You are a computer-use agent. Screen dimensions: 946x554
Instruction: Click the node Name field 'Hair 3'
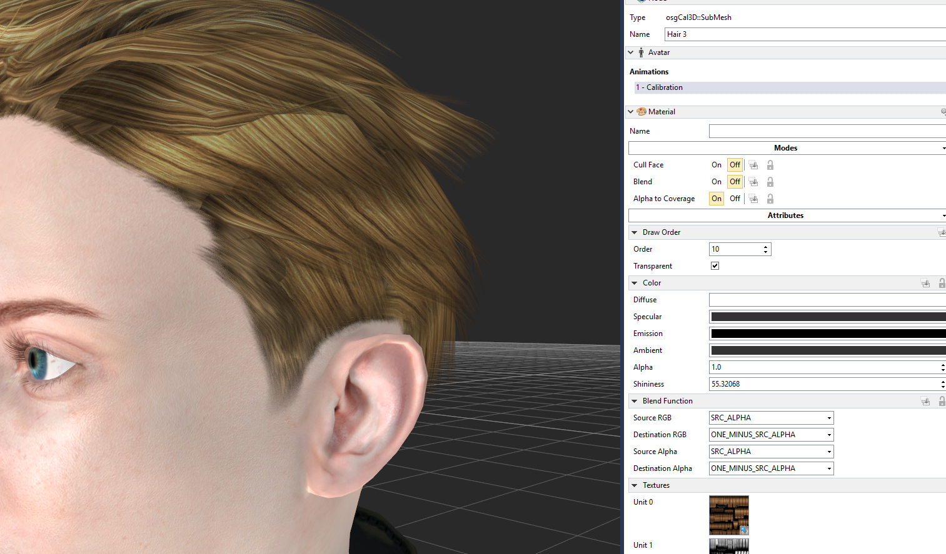(805, 34)
